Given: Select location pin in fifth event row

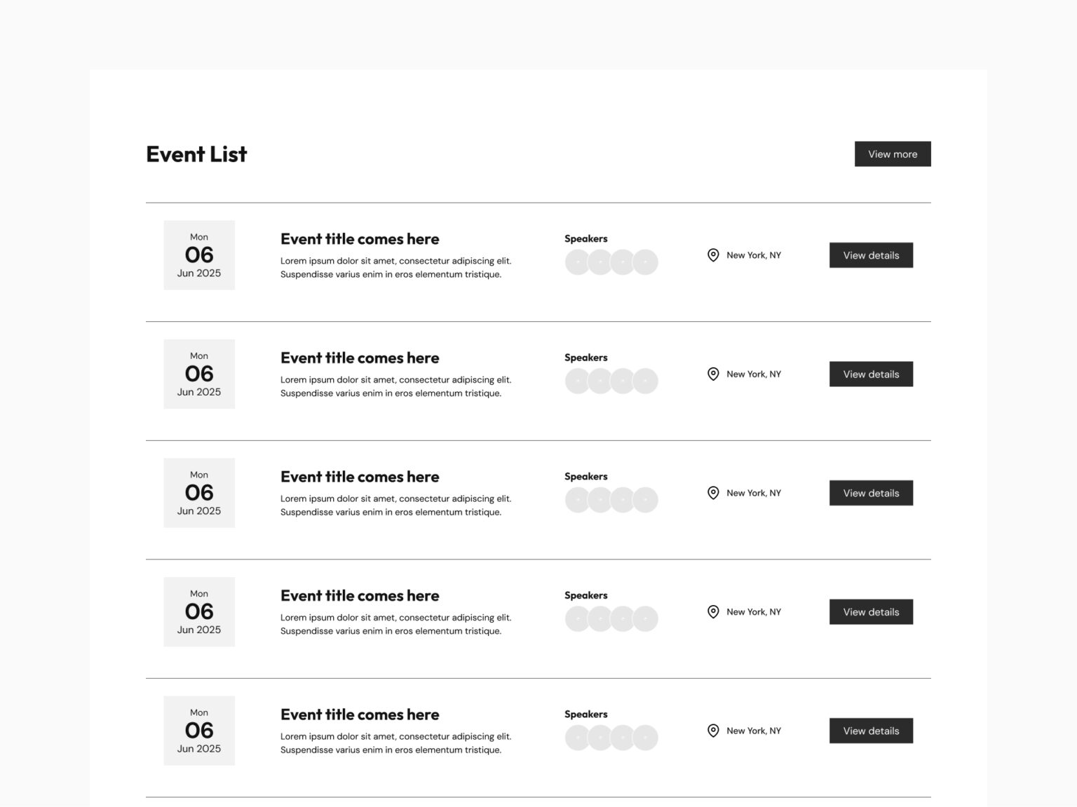Looking at the screenshot, I should 712,731.
